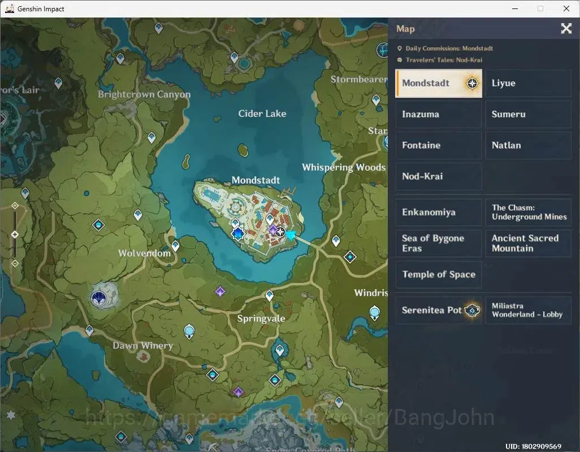Viewport: 580px width, 452px height.
Task: Open the Sea of Bygone Eras map
Action: pos(439,243)
